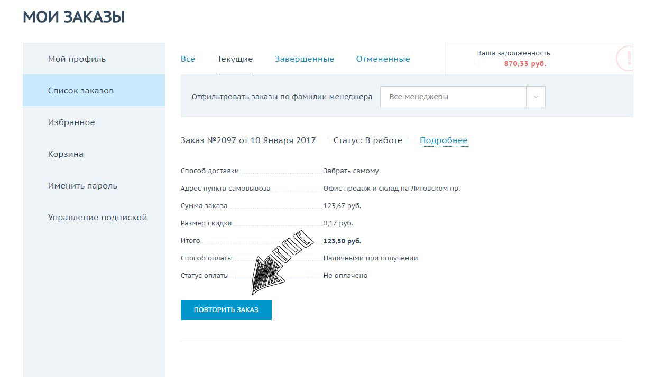Click the debt amount '870,33 руб.'
Screen dimensions: 655x377
tap(525, 63)
